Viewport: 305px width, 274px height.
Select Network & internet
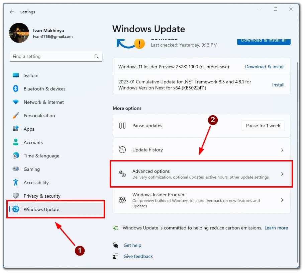click(56, 102)
